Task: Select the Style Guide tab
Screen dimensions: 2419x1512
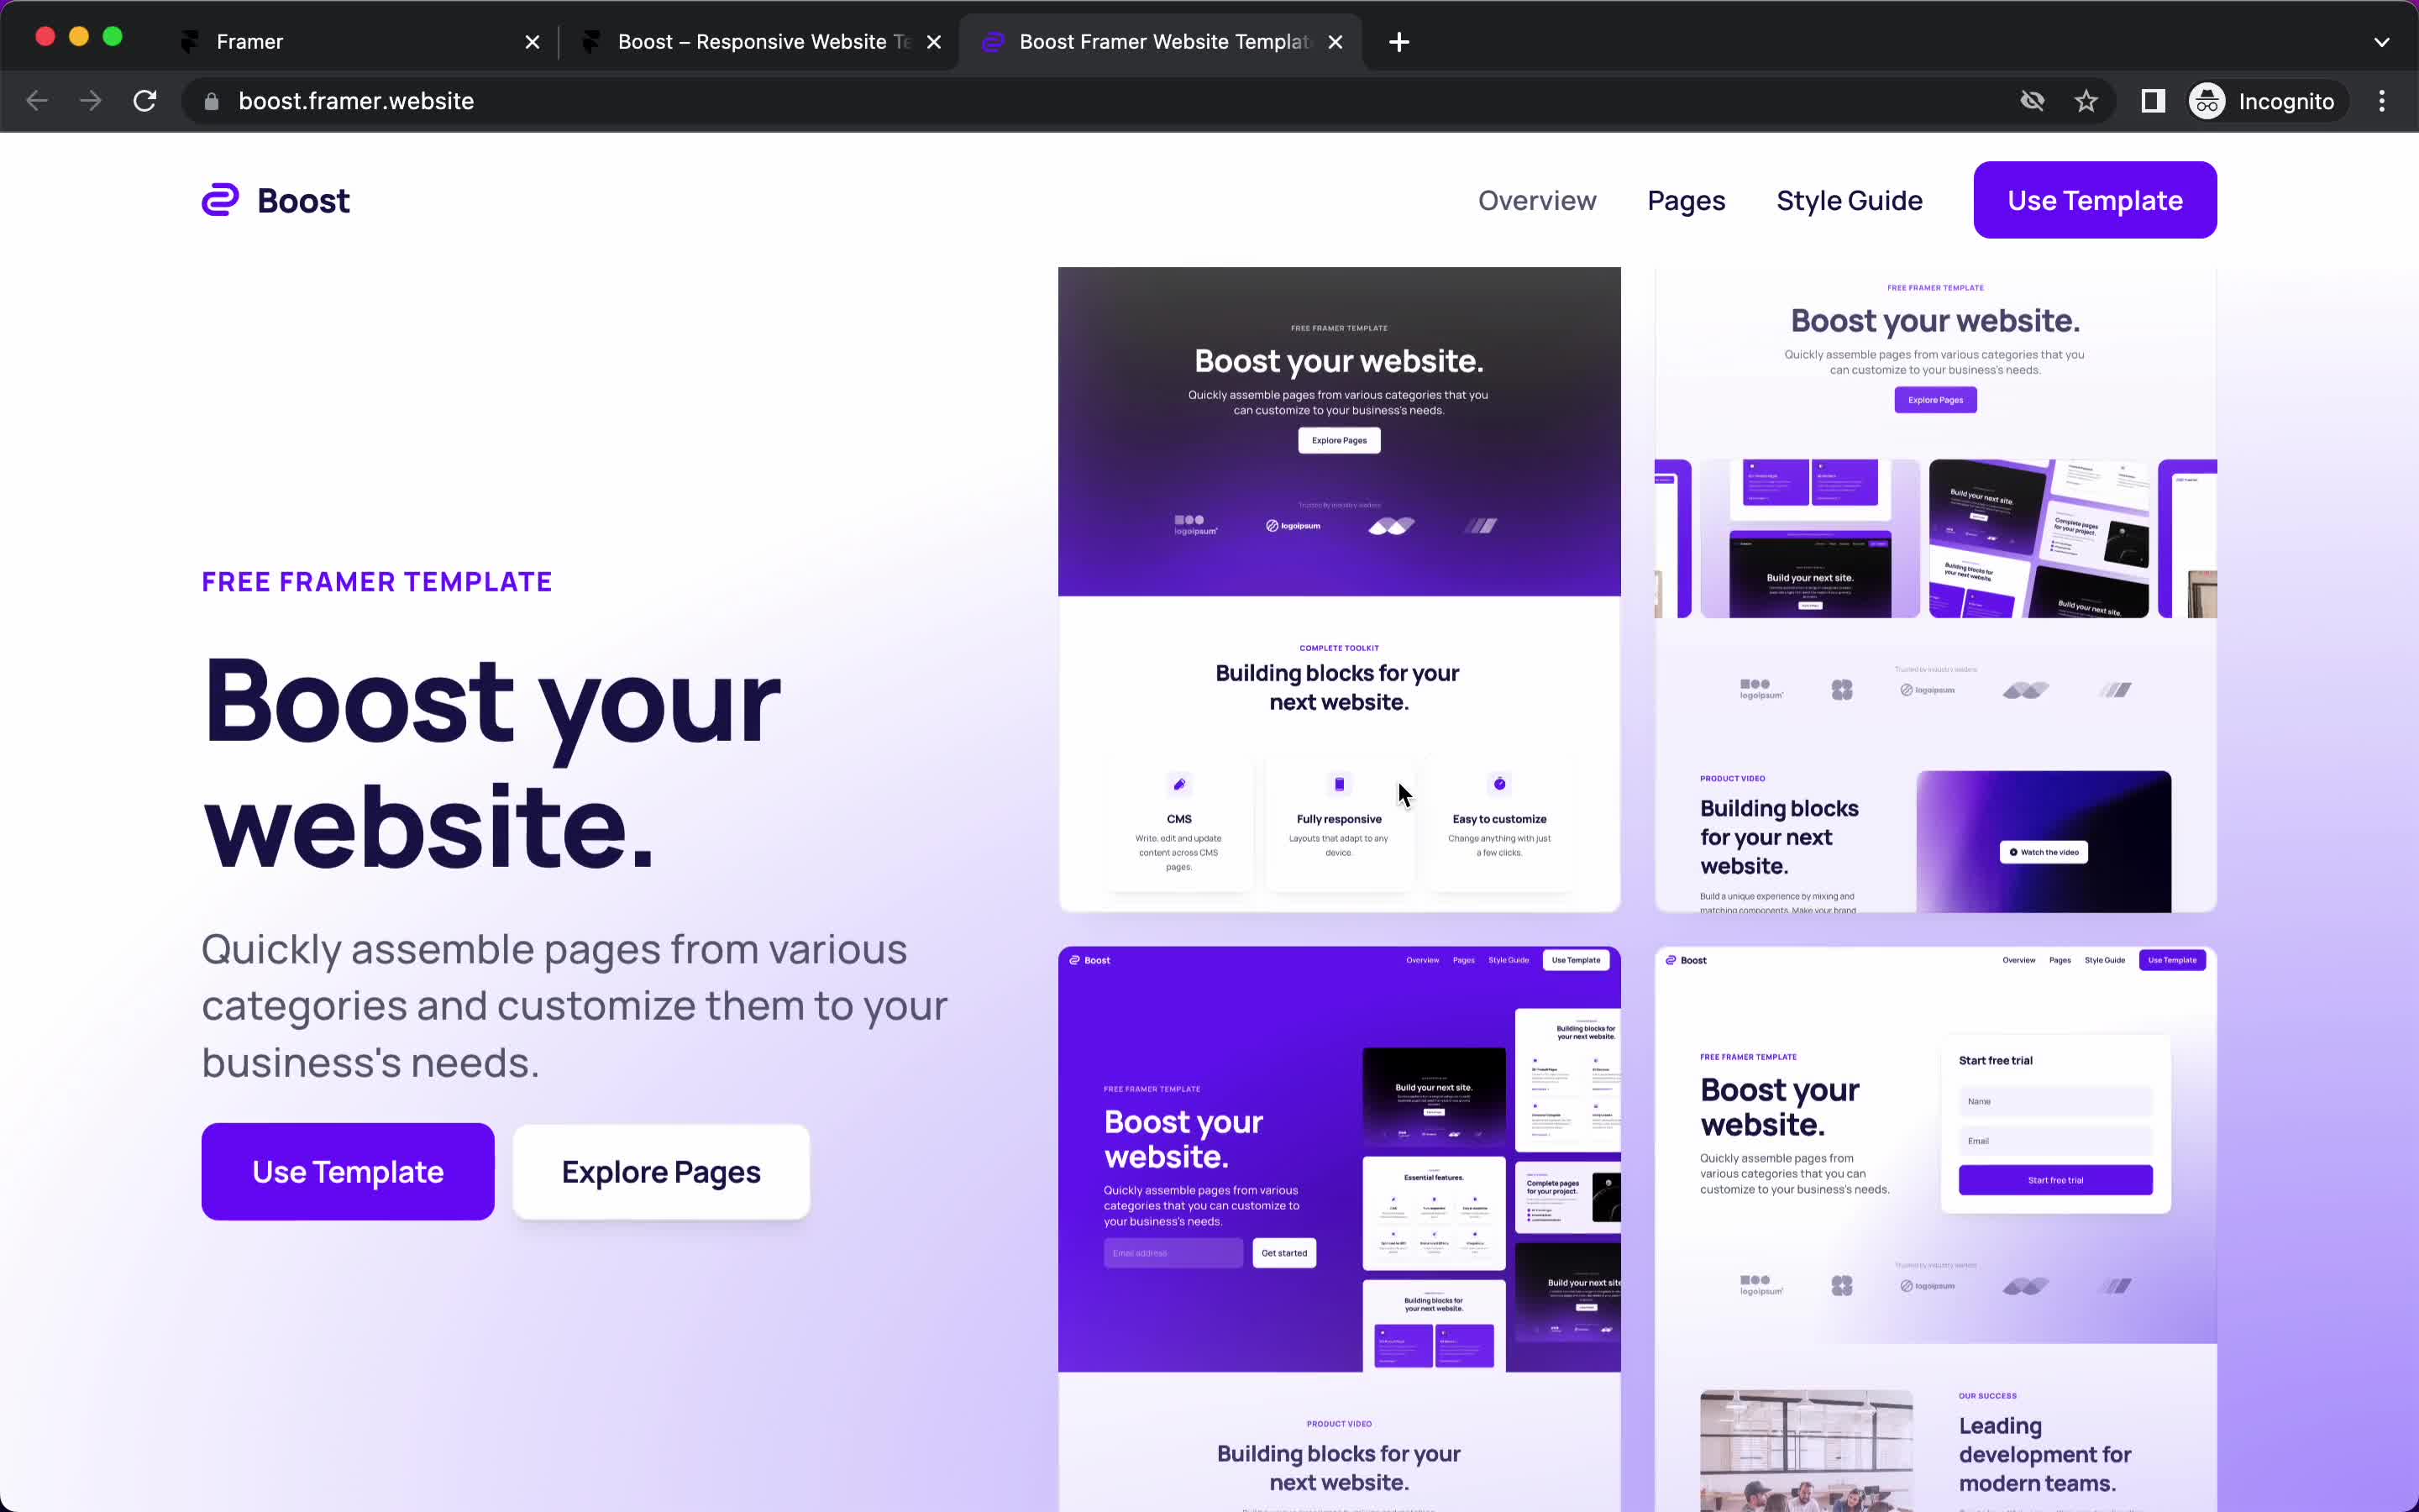Action: coord(1850,200)
